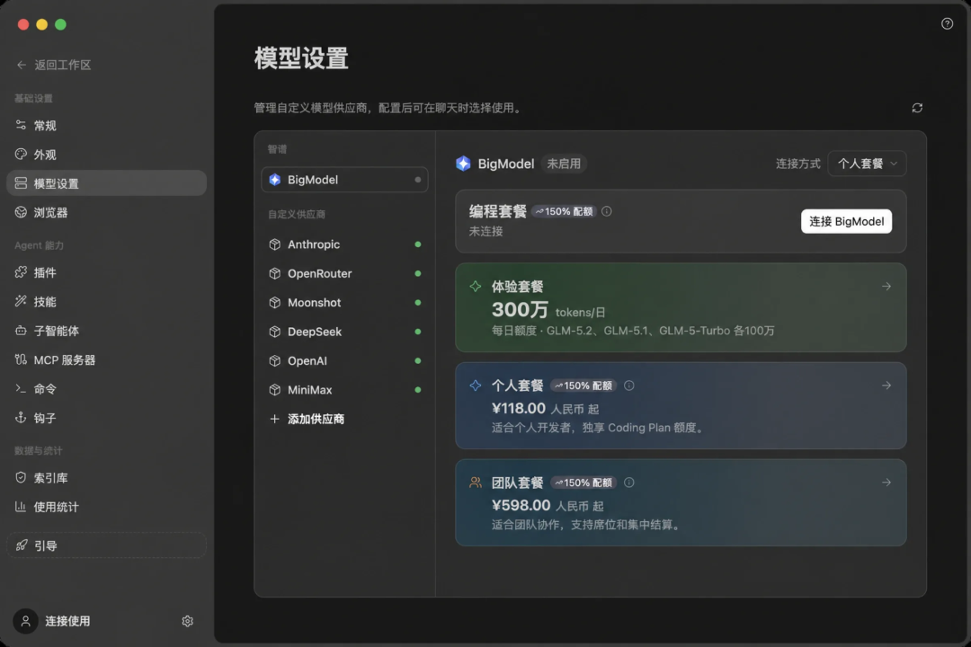
Task: Open 外观 settings in sidebar
Action: [x=106, y=155]
